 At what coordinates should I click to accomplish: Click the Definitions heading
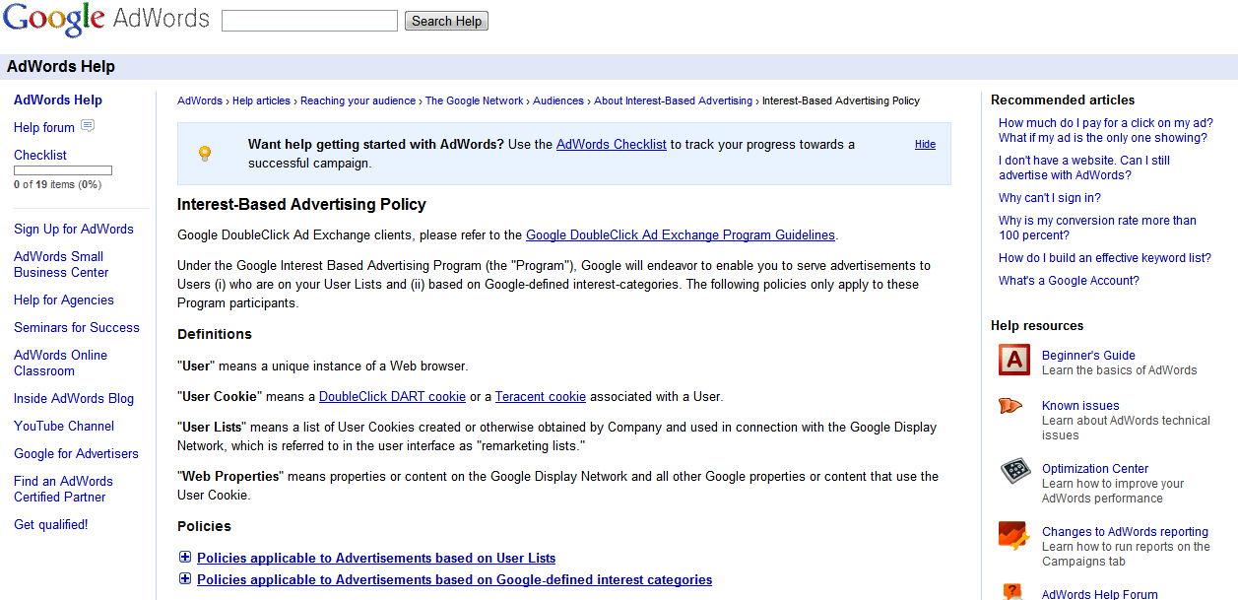click(215, 334)
